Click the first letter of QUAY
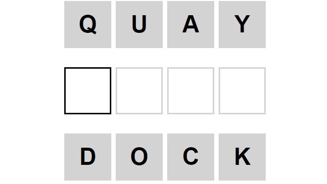This screenshot has height=184, width=327. point(88,25)
